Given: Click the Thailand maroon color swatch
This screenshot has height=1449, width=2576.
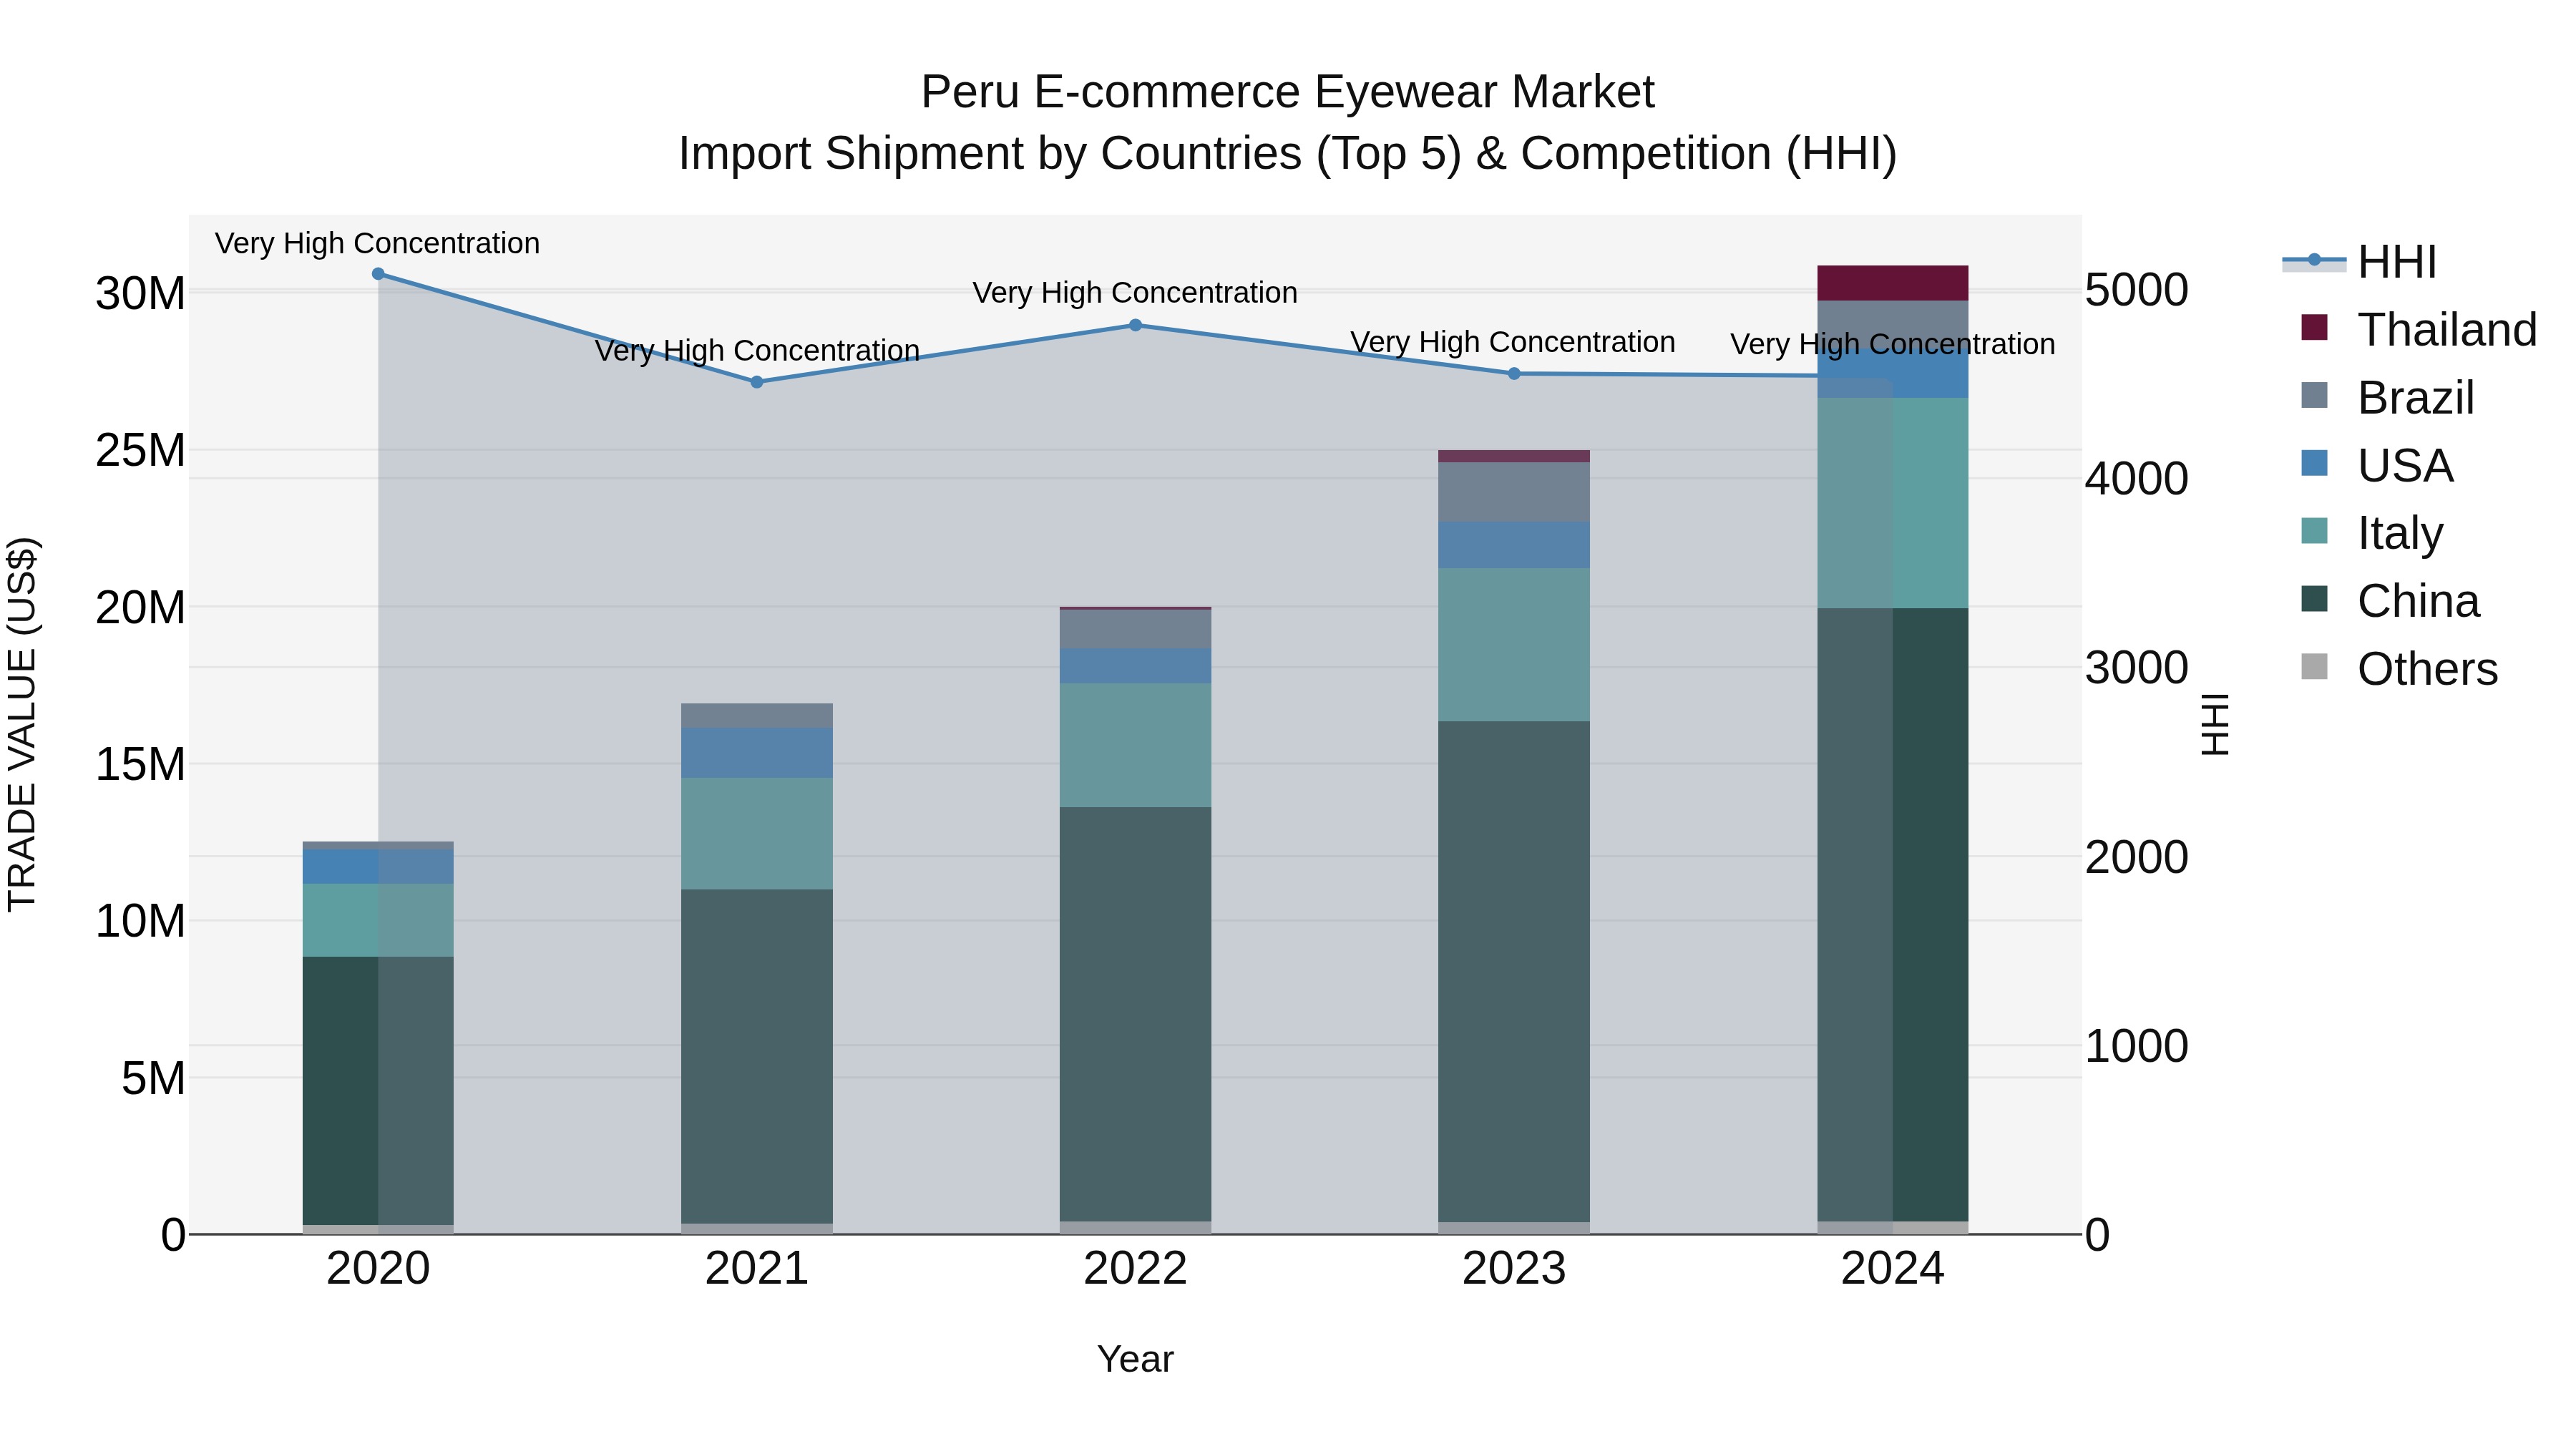Looking at the screenshot, I should (x=2314, y=327).
